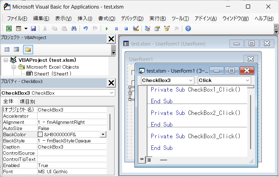Screen dimensions: 279x177
Task: Toggle Folders view in Project Explorer
Action: click(28, 49)
